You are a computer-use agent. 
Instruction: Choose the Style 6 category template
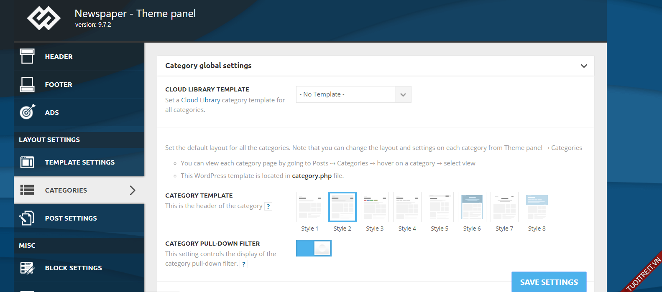pyautogui.click(x=472, y=207)
